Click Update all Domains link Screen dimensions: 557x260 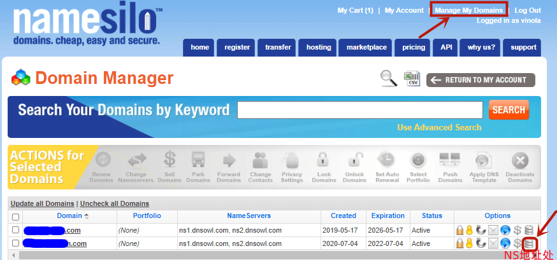coord(42,203)
